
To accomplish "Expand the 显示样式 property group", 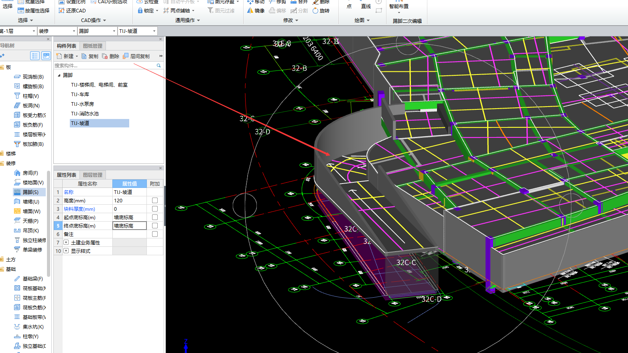I will 66,251.
